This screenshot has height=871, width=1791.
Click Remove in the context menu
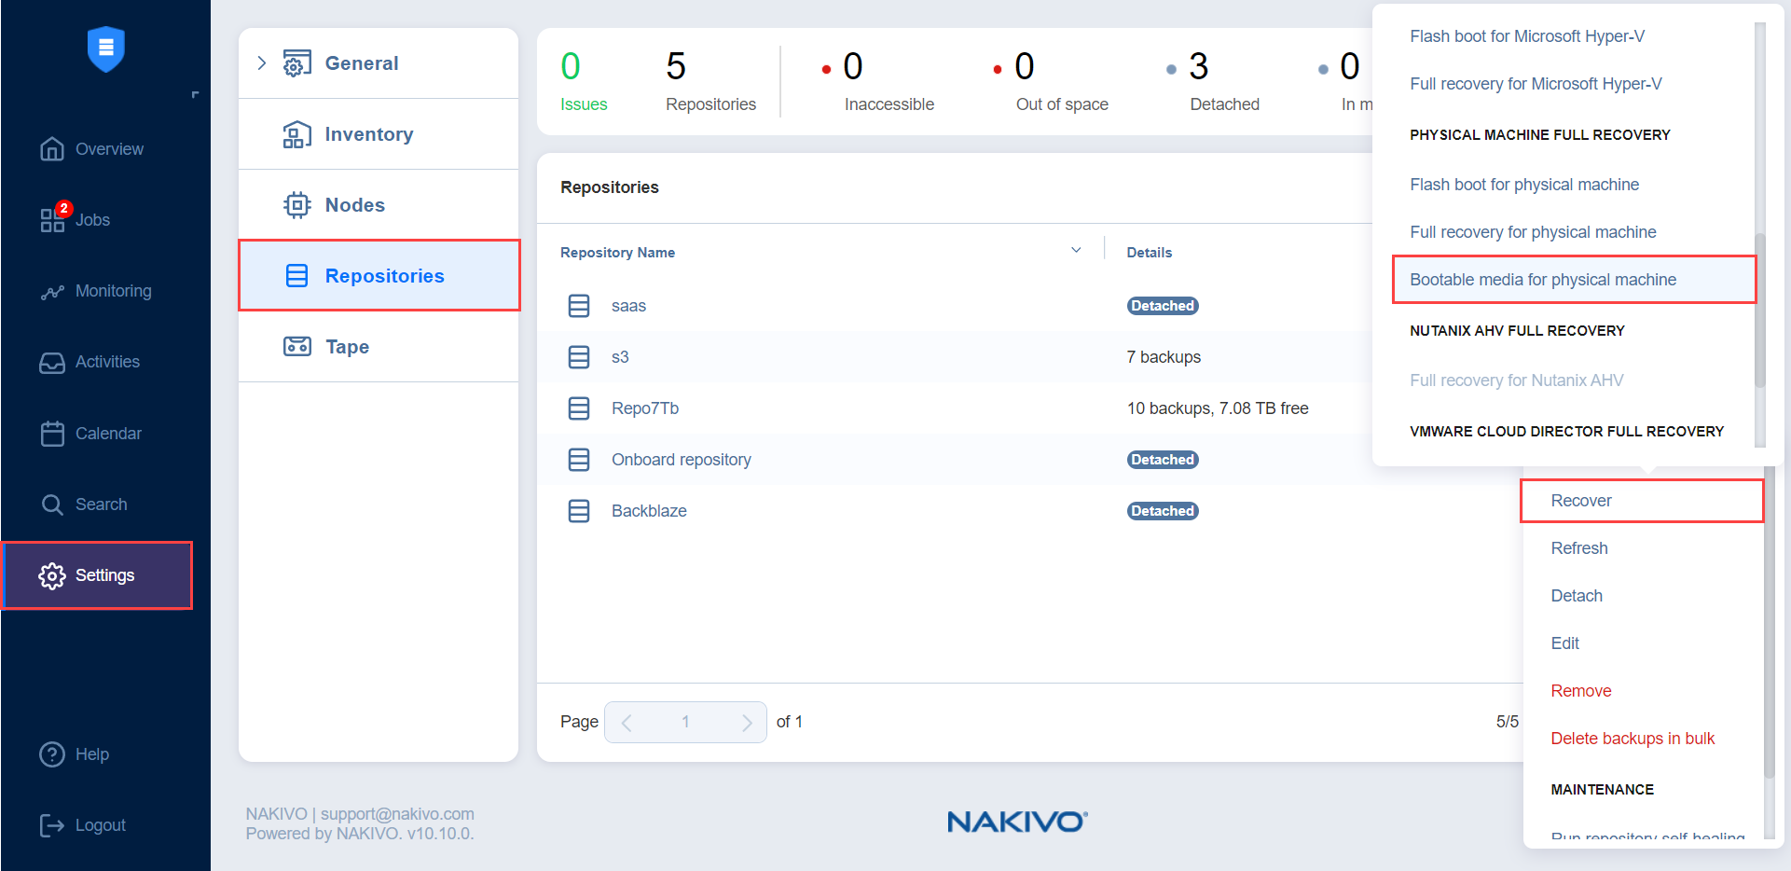pyautogui.click(x=1581, y=691)
